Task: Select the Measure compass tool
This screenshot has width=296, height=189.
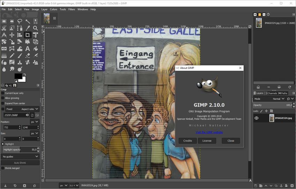Action: pyautogui.click(x=4, y=35)
